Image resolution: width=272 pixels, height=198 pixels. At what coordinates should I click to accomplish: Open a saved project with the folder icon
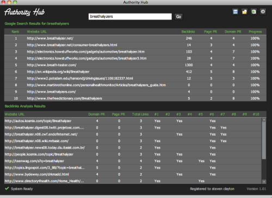(244, 12)
